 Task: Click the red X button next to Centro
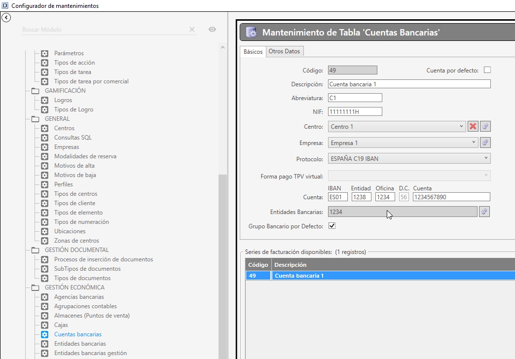click(x=473, y=126)
